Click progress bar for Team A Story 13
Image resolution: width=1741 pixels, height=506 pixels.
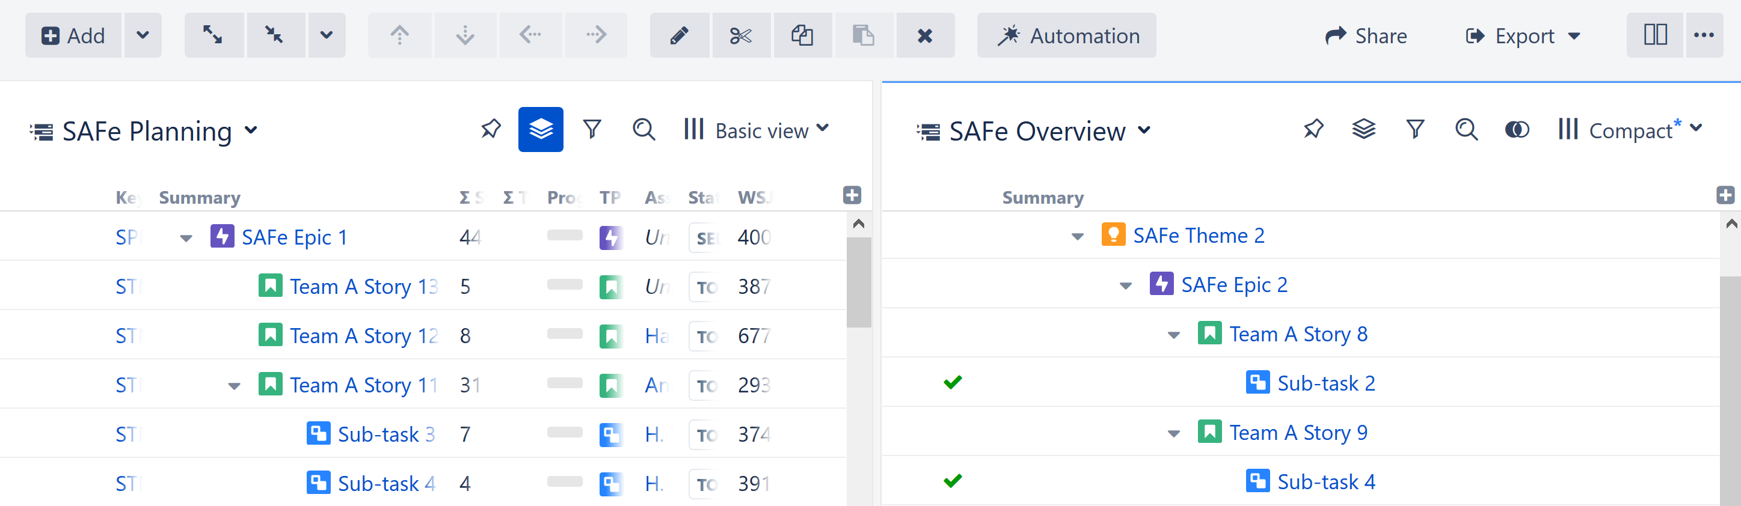564,285
